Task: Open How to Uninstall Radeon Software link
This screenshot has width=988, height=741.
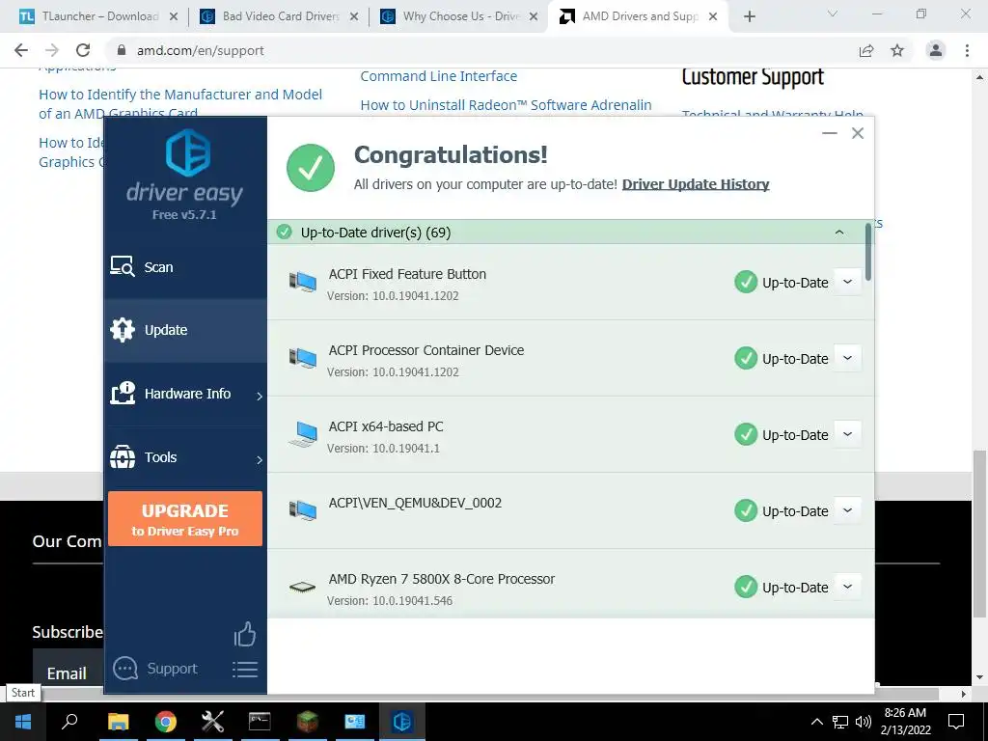Action: [506, 105]
